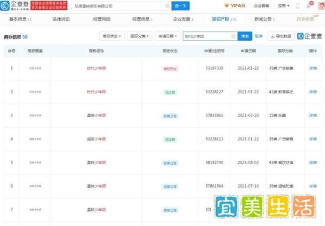The image size is (325, 226).
Task: Open the notifications bell
Action: [308, 6]
